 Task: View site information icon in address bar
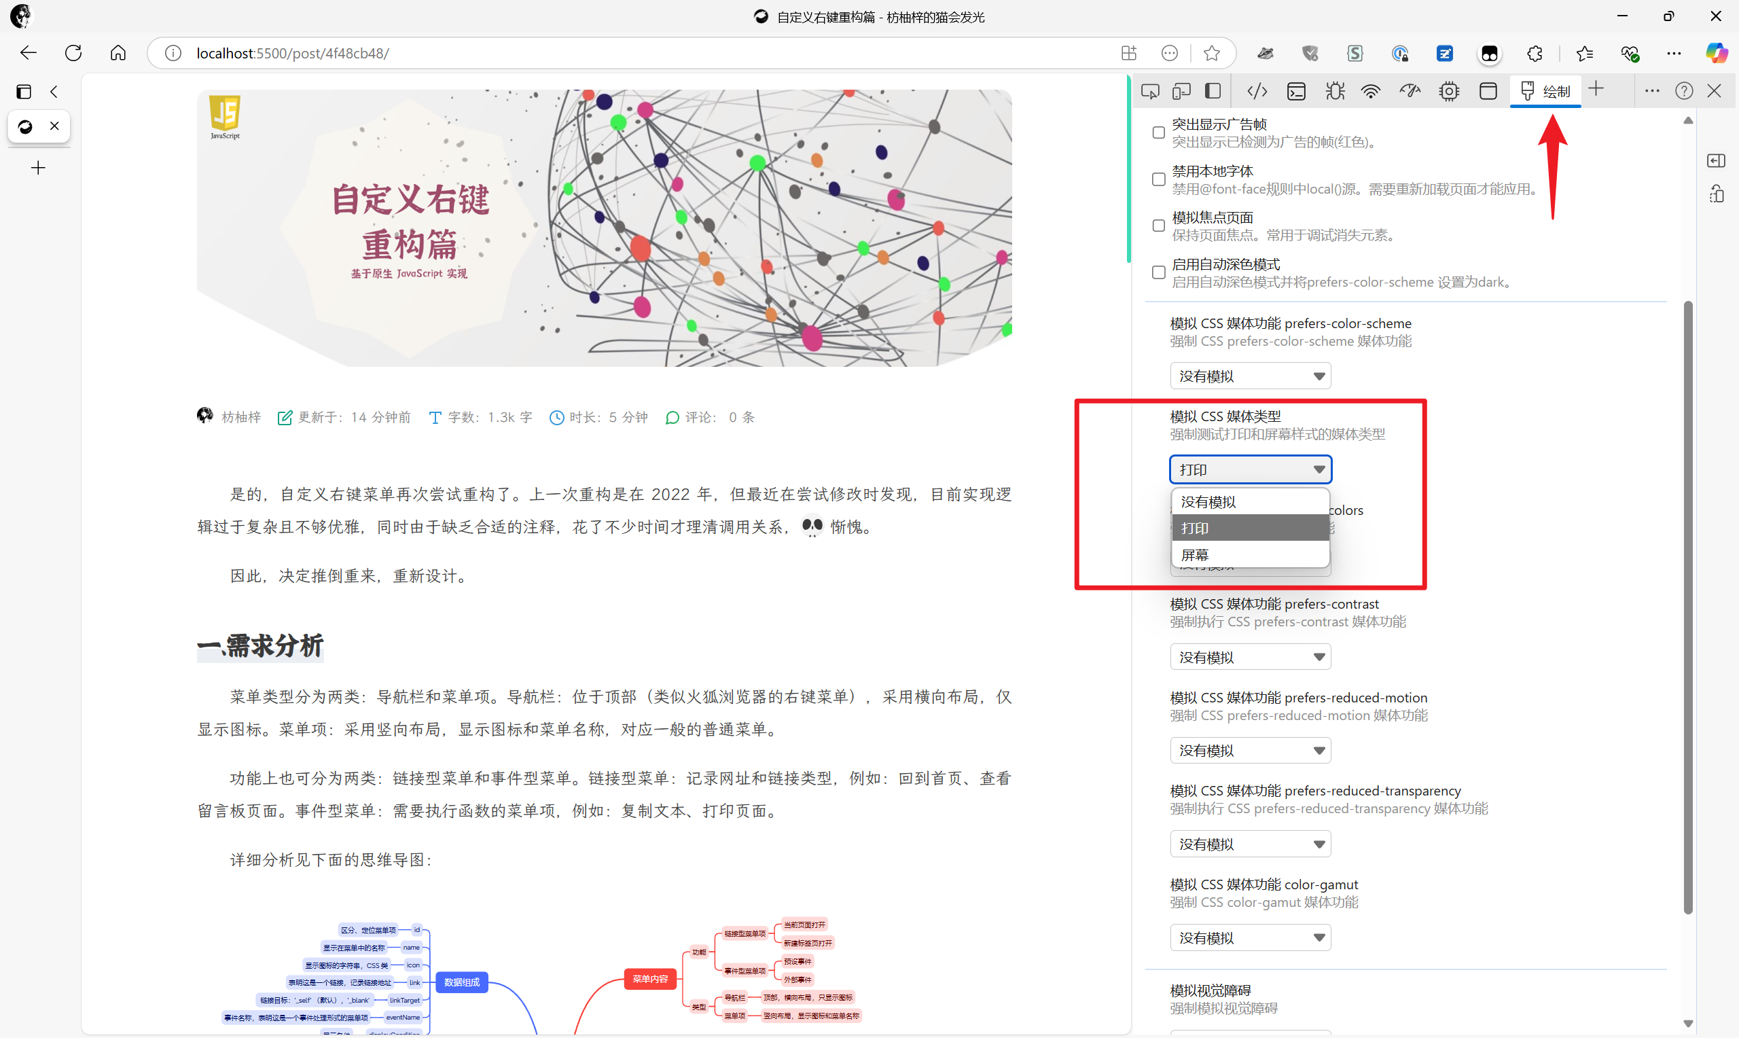173,53
